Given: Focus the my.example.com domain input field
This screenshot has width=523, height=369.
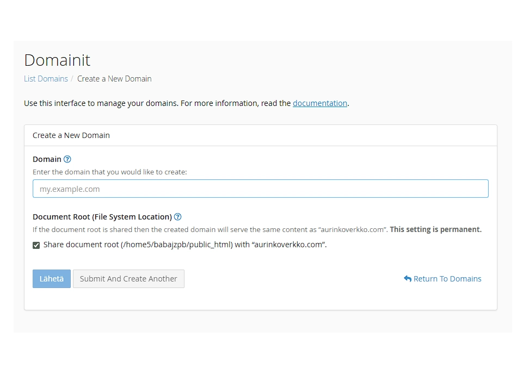Looking at the screenshot, I should click(260, 189).
